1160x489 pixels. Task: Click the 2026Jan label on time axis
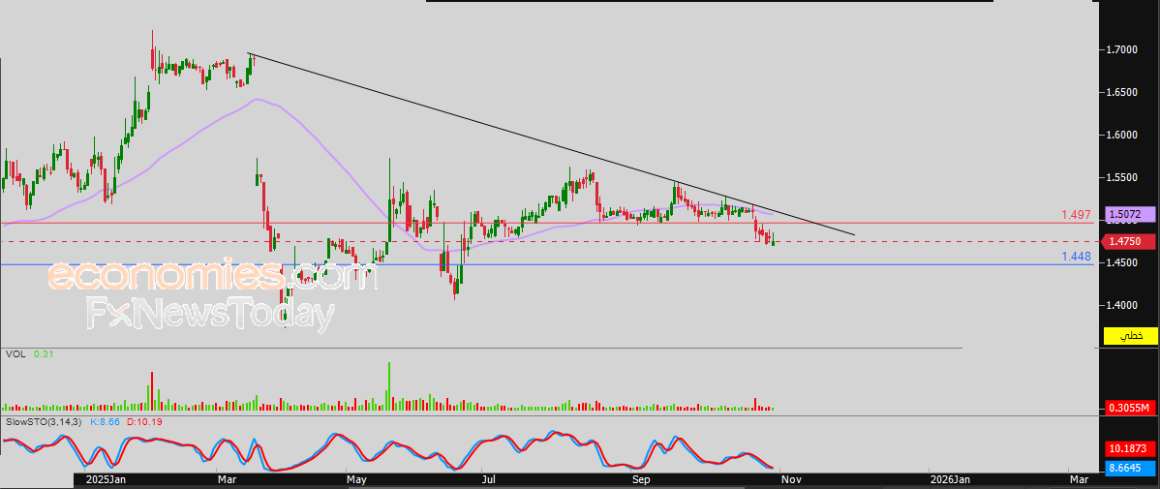pyautogui.click(x=949, y=479)
